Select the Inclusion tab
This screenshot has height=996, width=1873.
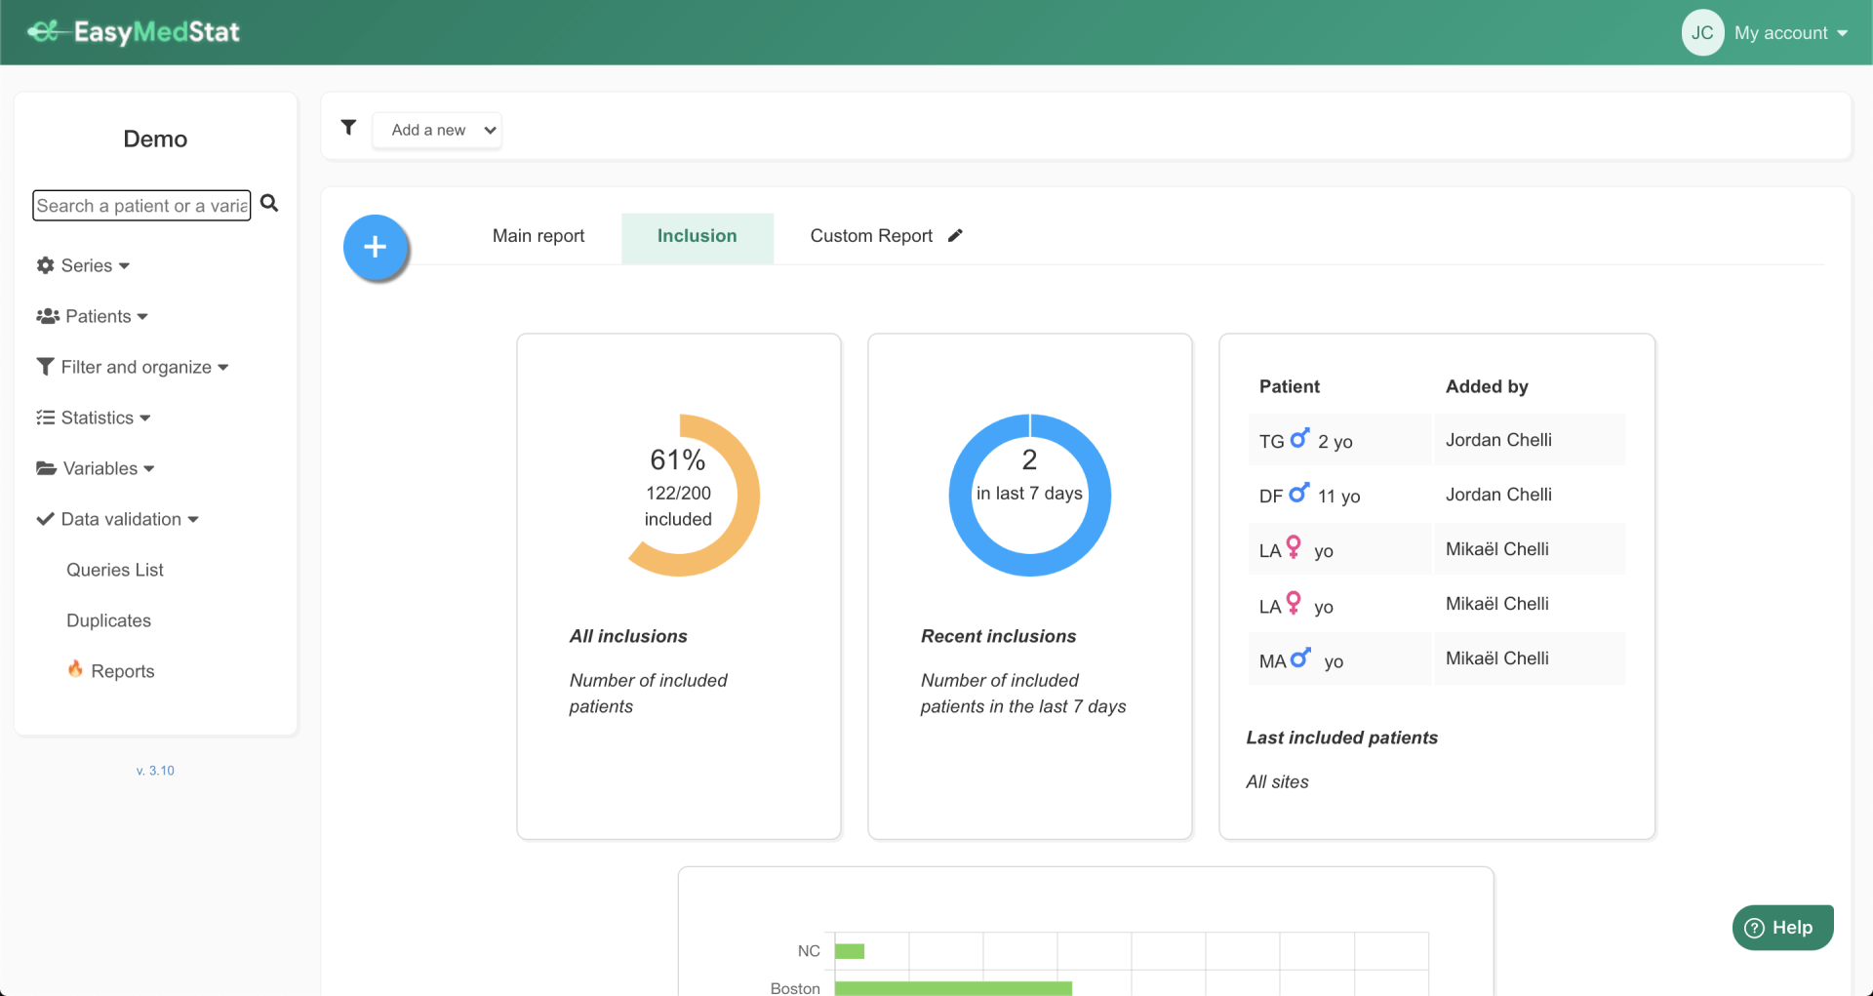pos(697,236)
